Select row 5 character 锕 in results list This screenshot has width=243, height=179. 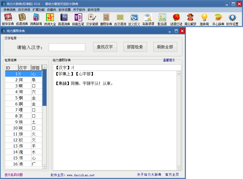point(24,98)
